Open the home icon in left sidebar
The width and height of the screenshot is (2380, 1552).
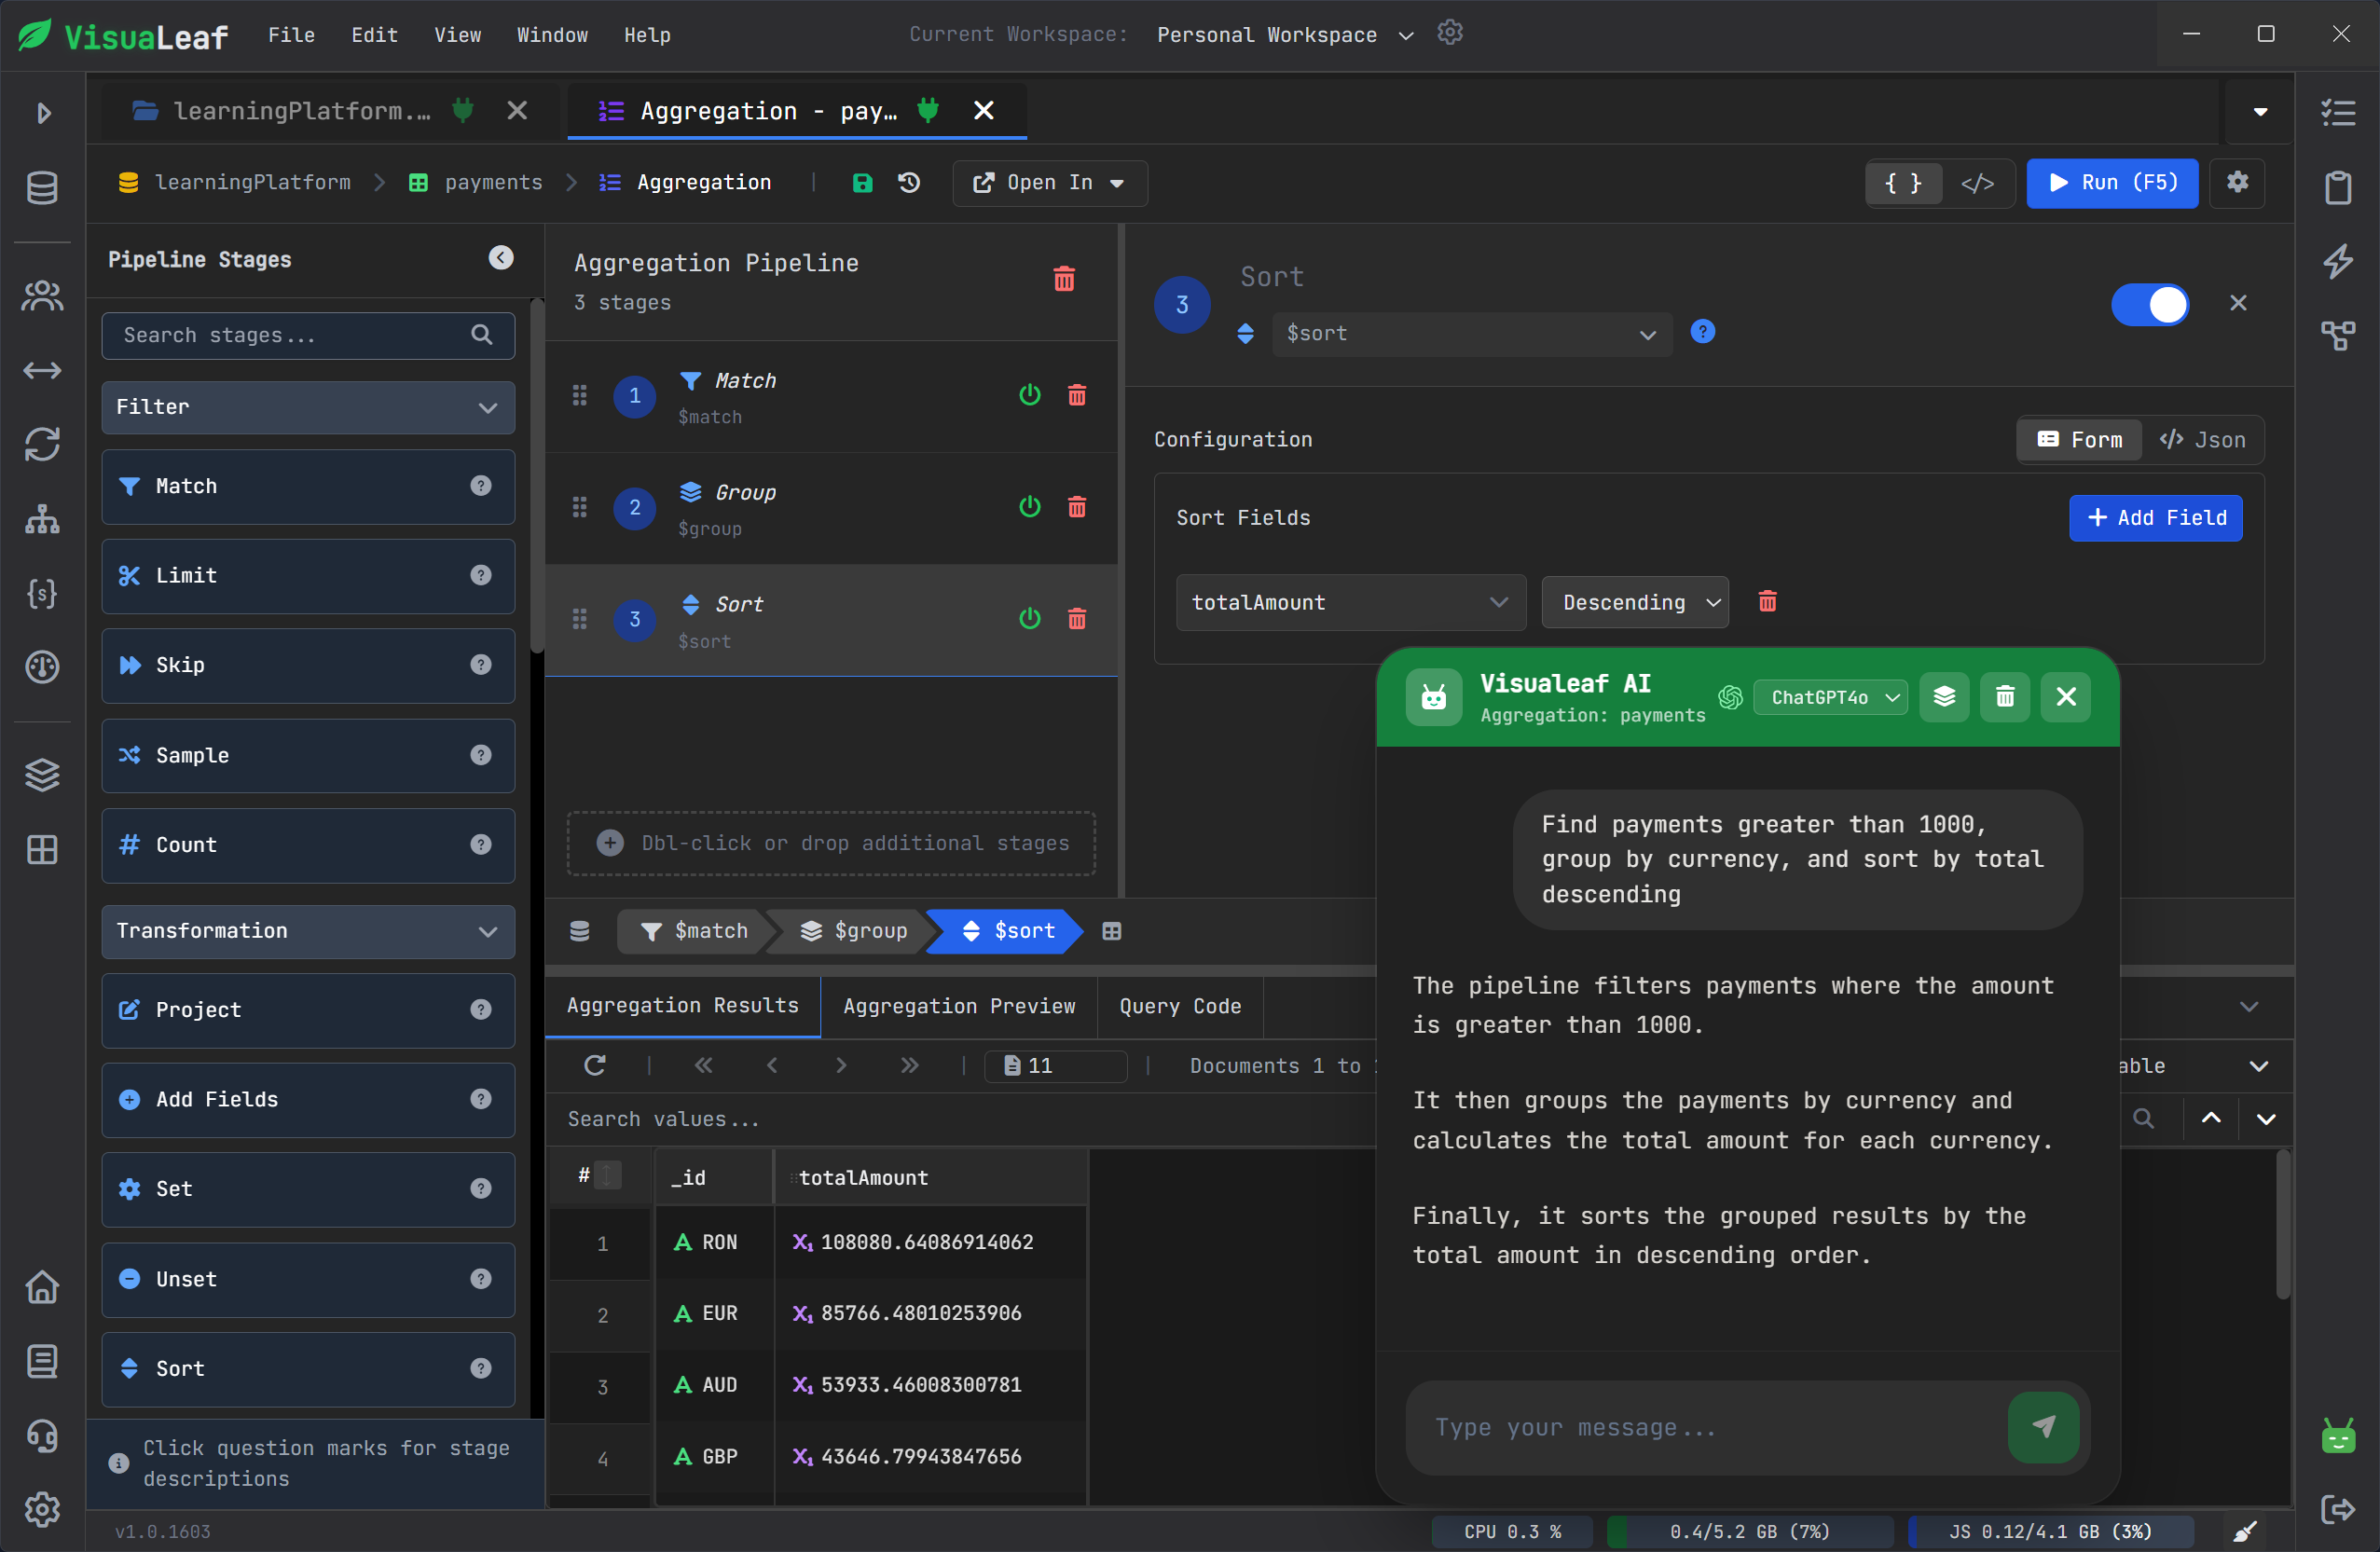point(42,1287)
